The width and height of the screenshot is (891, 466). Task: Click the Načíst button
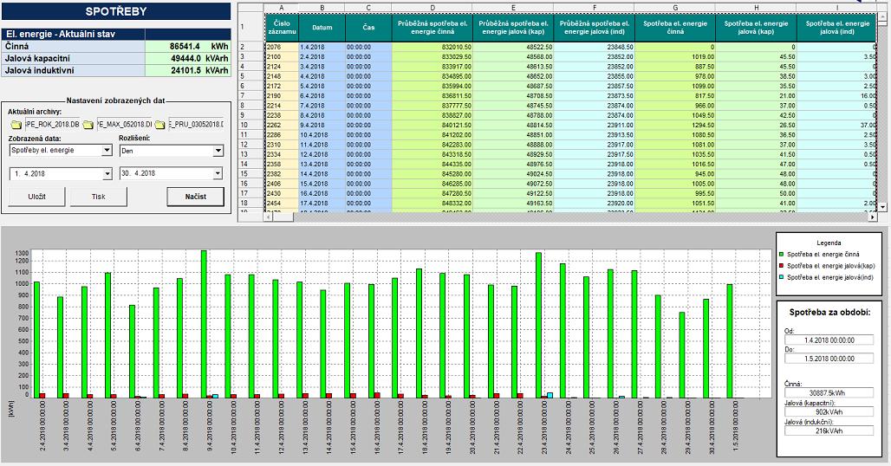pyautogui.click(x=195, y=197)
